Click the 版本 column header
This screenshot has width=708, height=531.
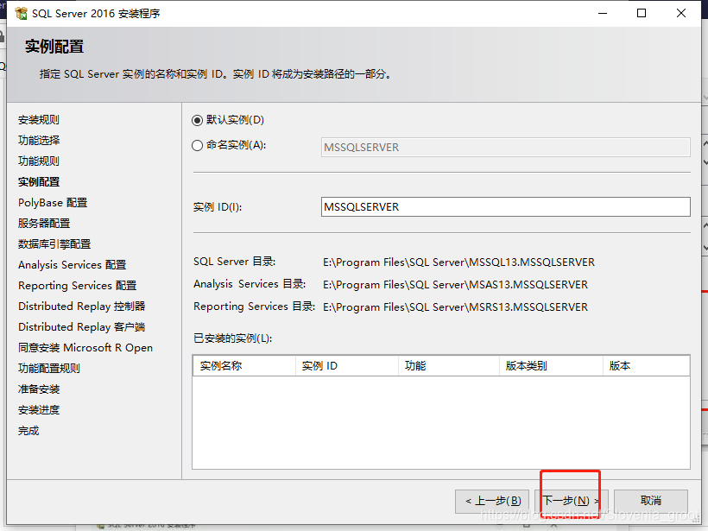click(x=647, y=366)
